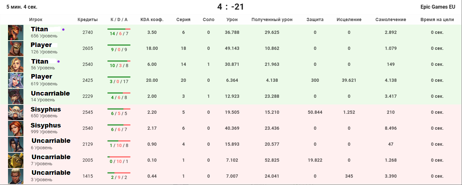The width and height of the screenshot is (462, 185).
Task: Open the level 656 Titan player name
Action: click(39, 29)
